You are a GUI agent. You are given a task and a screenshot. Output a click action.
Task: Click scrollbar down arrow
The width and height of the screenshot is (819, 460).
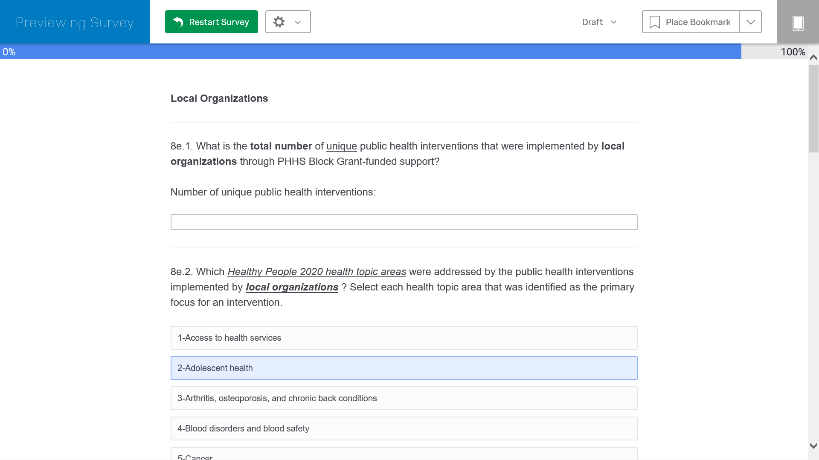click(813, 446)
